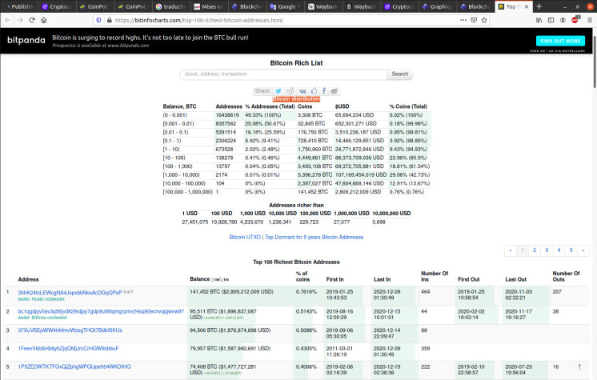Sort by the Balance column header
597x380 pixels.
click(x=199, y=278)
